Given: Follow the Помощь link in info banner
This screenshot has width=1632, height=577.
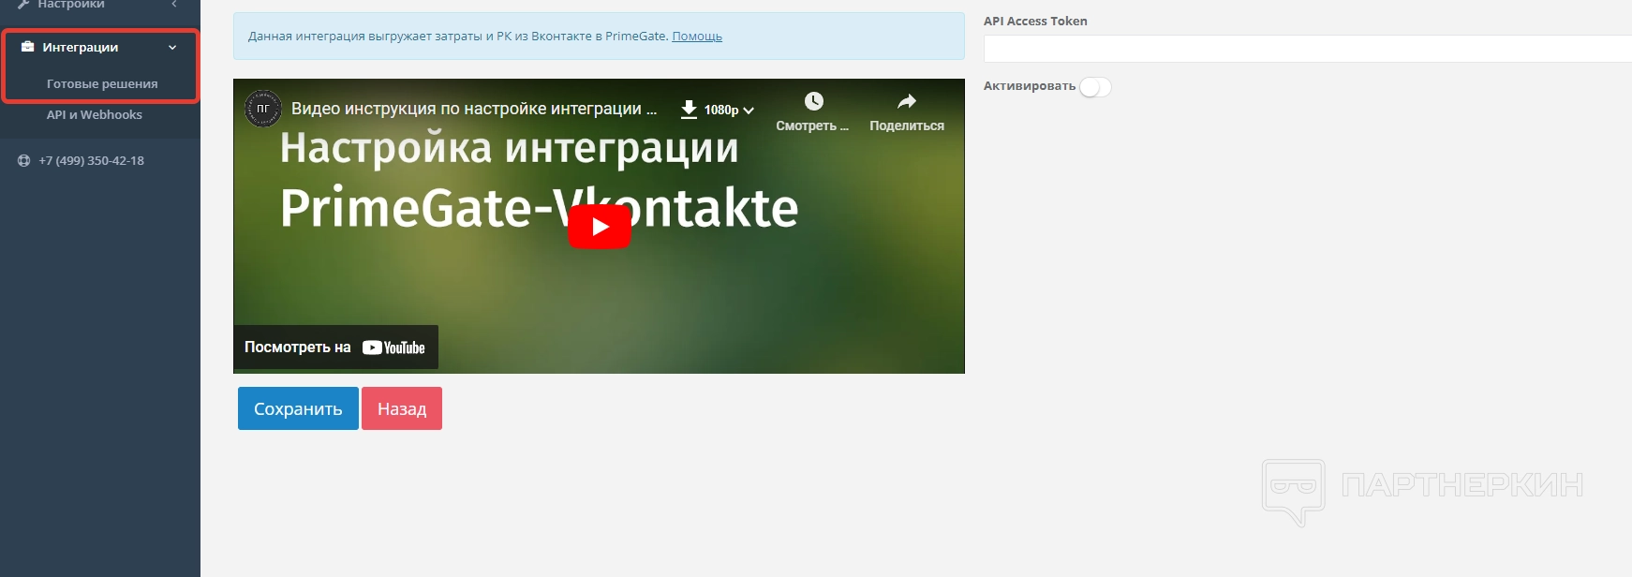Looking at the screenshot, I should [697, 37].
